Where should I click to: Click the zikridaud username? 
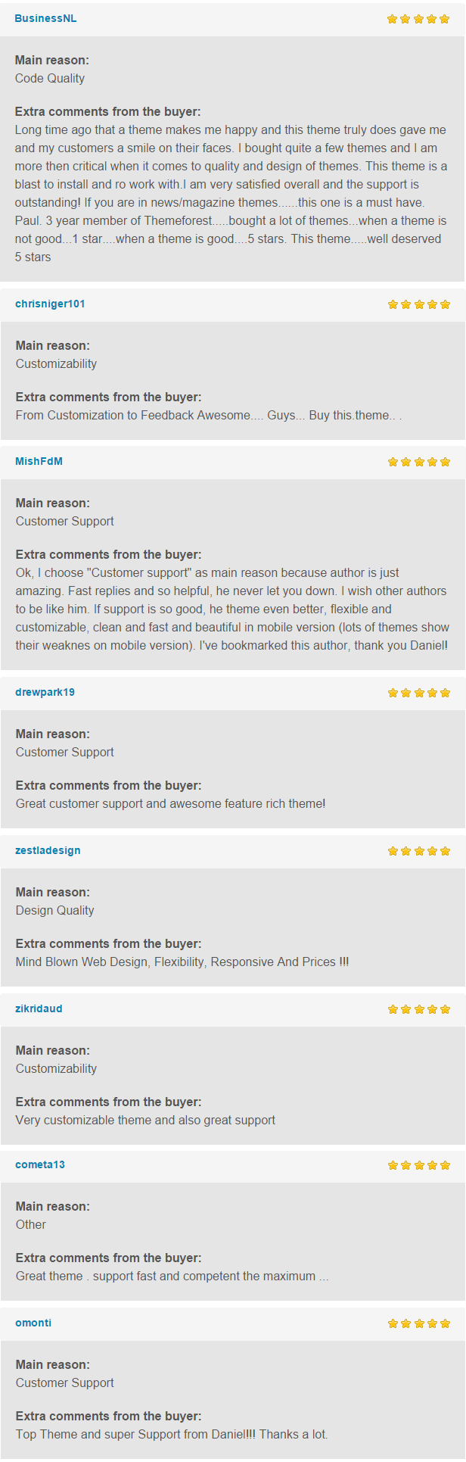(39, 1008)
